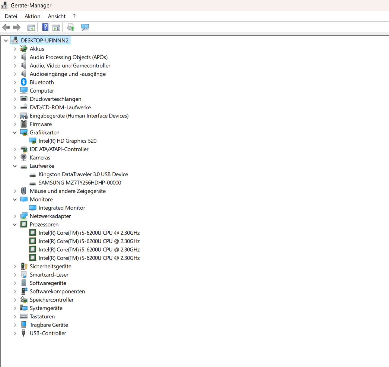This screenshot has height=367, width=389.
Task: Select Integrated Monitor entry
Action: [62, 207]
